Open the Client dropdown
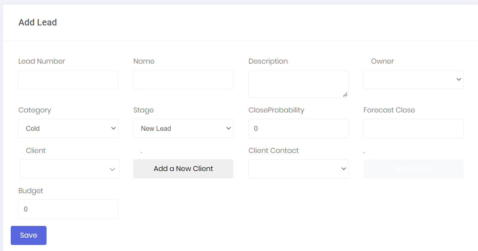 pyautogui.click(x=70, y=169)
